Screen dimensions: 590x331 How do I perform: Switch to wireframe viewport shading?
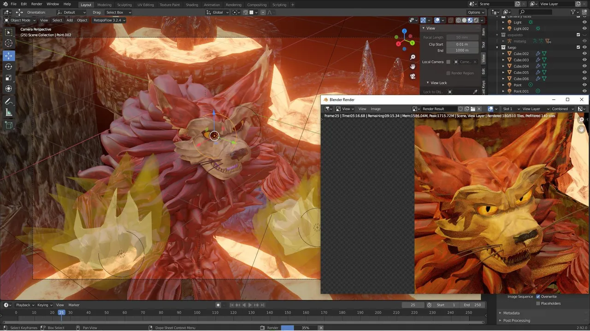459,20
